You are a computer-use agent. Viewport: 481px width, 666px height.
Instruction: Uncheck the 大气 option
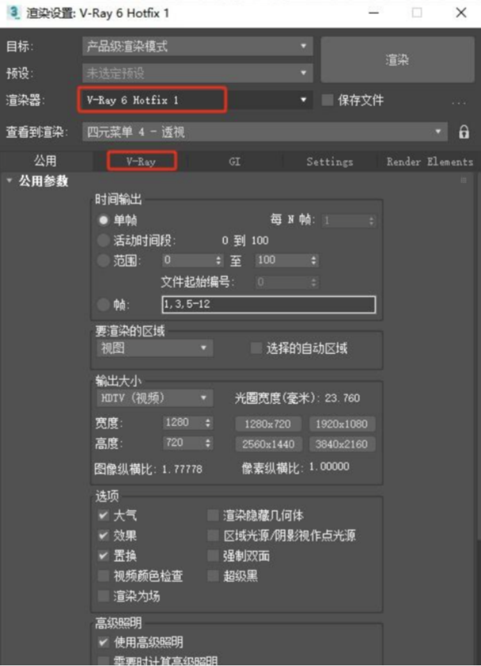(103, 516)
